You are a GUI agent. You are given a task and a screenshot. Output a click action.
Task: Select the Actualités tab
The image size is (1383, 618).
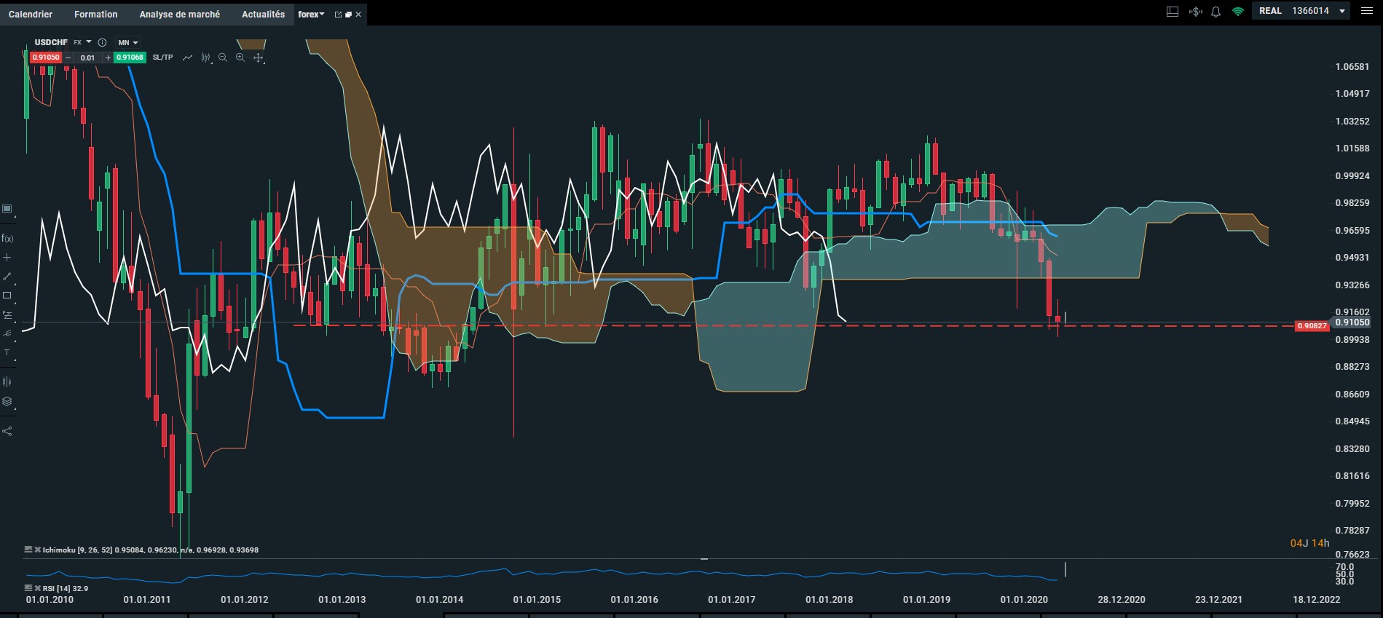[263, 14]
